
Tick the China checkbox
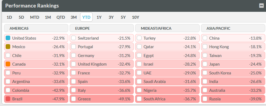[x=205, y=38]
